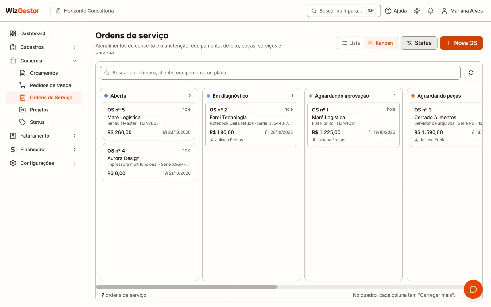
Task: Collapse the Comercial menu chevron
Action: pos(75,61)
